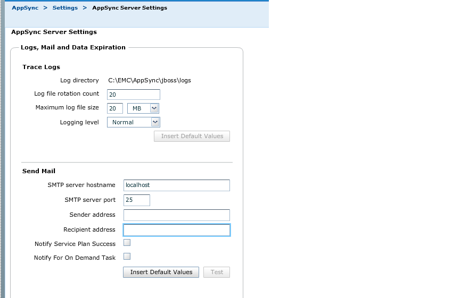This screenshot has height=298, width=460.
Task: Click into the SMTP server port field
Action: (x=136, y=200)
